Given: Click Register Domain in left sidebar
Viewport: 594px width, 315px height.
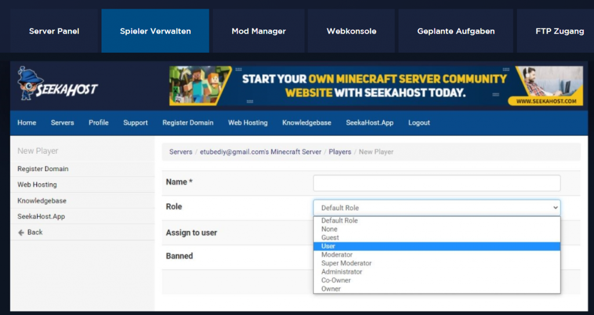Looking at the screenshot, I should pos(43,169).
